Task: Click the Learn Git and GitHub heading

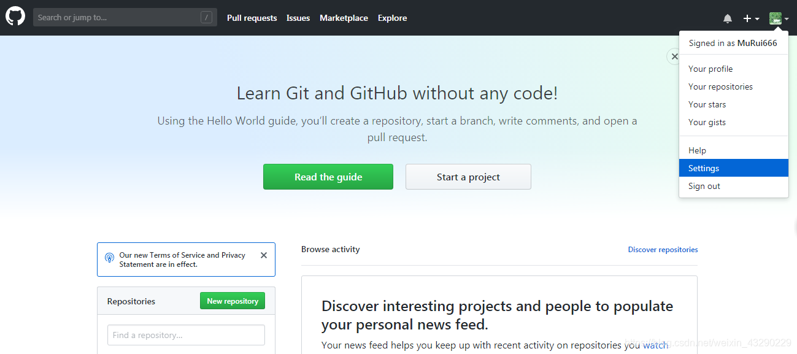Action: (397, 93)
